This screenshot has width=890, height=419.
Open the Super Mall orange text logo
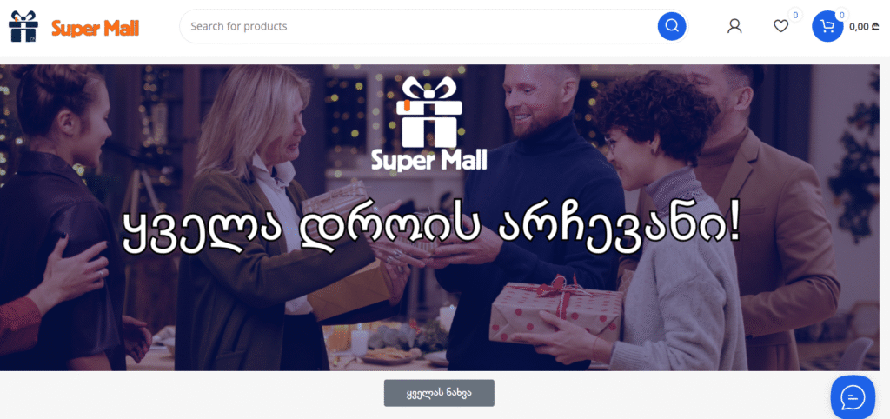coord(96,28)
